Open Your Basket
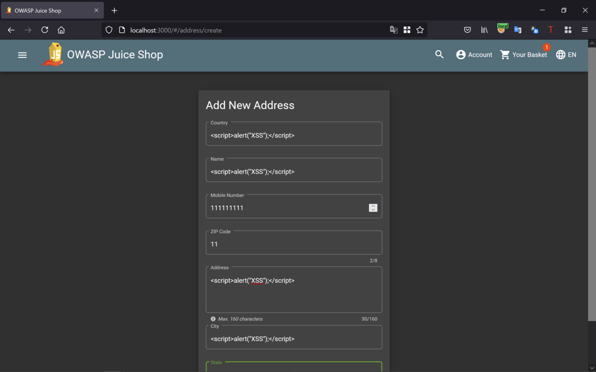The height and width of the screenshot is (372, 596). pos(523,55)
